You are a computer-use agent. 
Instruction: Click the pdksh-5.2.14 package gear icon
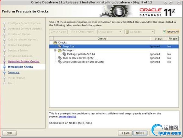coord(64,54)
